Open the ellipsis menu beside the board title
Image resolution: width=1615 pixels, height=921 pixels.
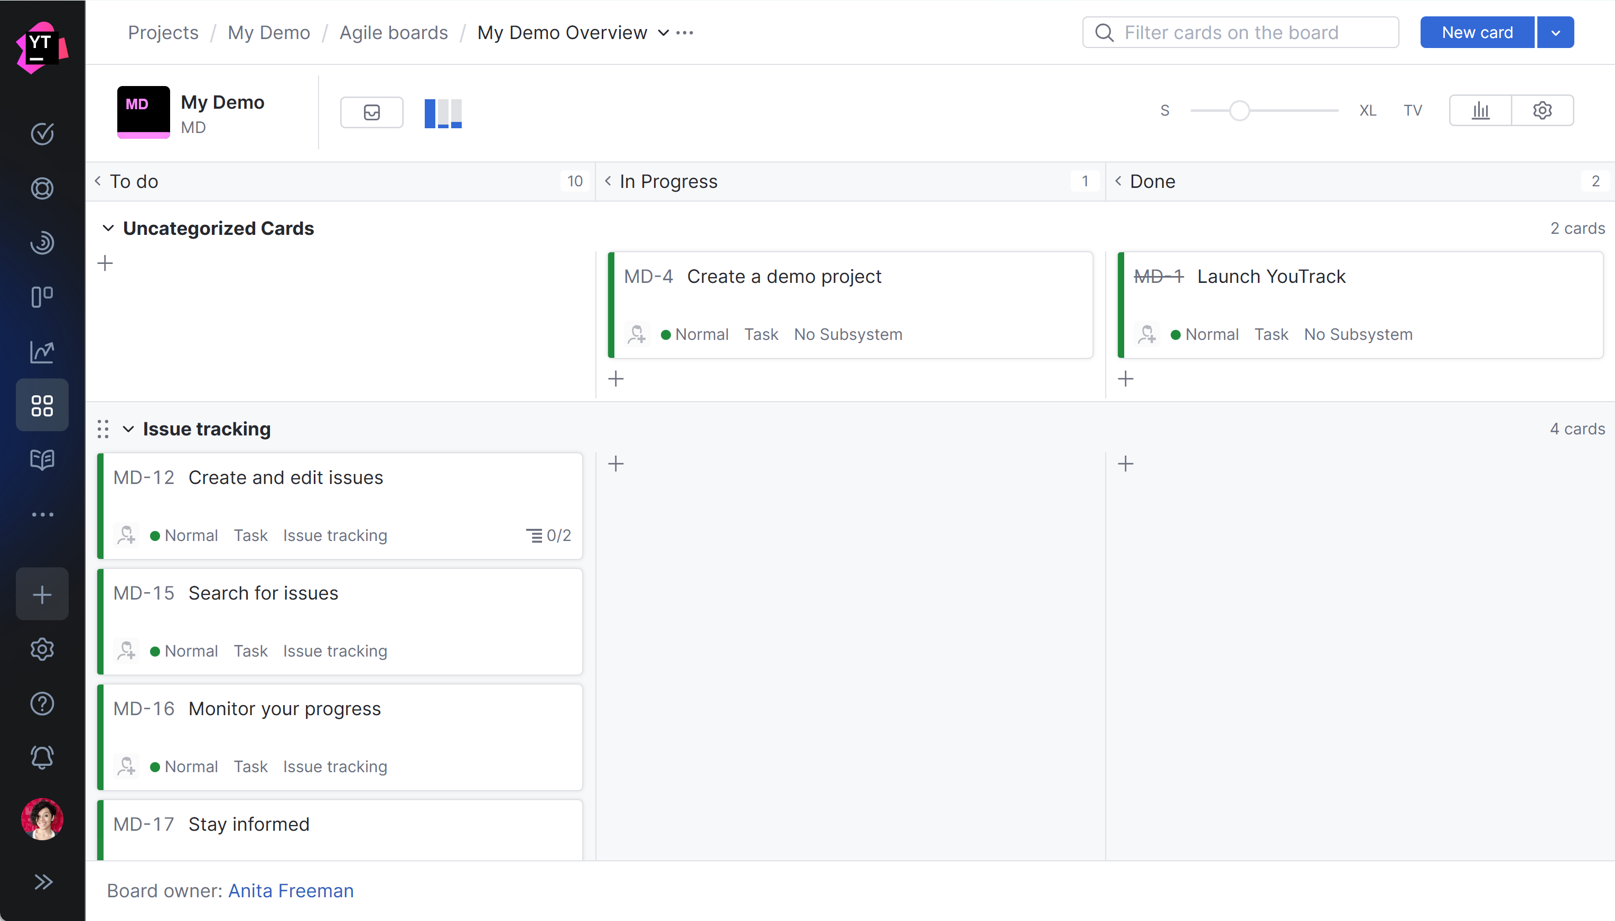click(684, 32)
